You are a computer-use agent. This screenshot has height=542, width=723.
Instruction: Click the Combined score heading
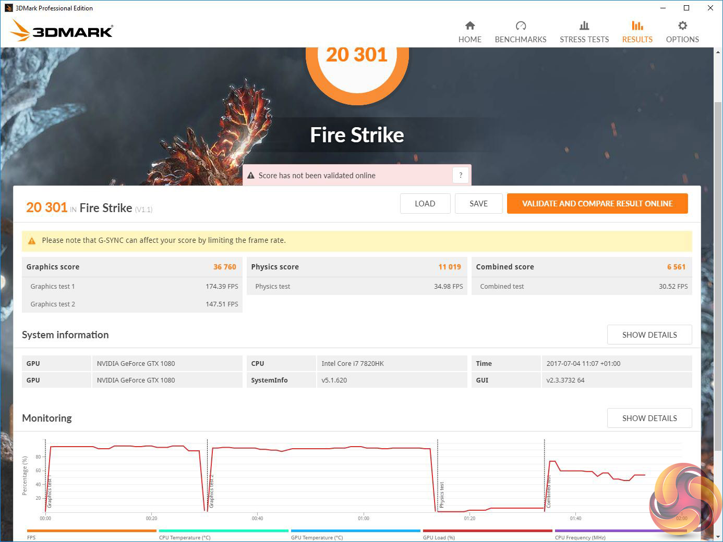(x=505, y=267)
